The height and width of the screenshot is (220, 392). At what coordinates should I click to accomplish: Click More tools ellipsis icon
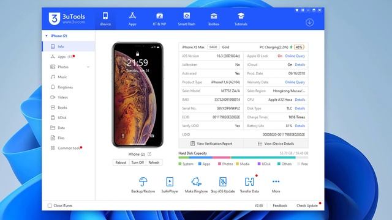click(x=276, y=182)
